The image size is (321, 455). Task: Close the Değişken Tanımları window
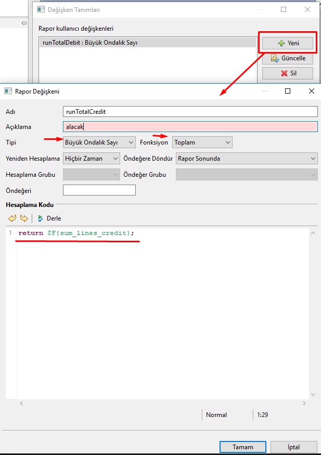click(307, 9)
